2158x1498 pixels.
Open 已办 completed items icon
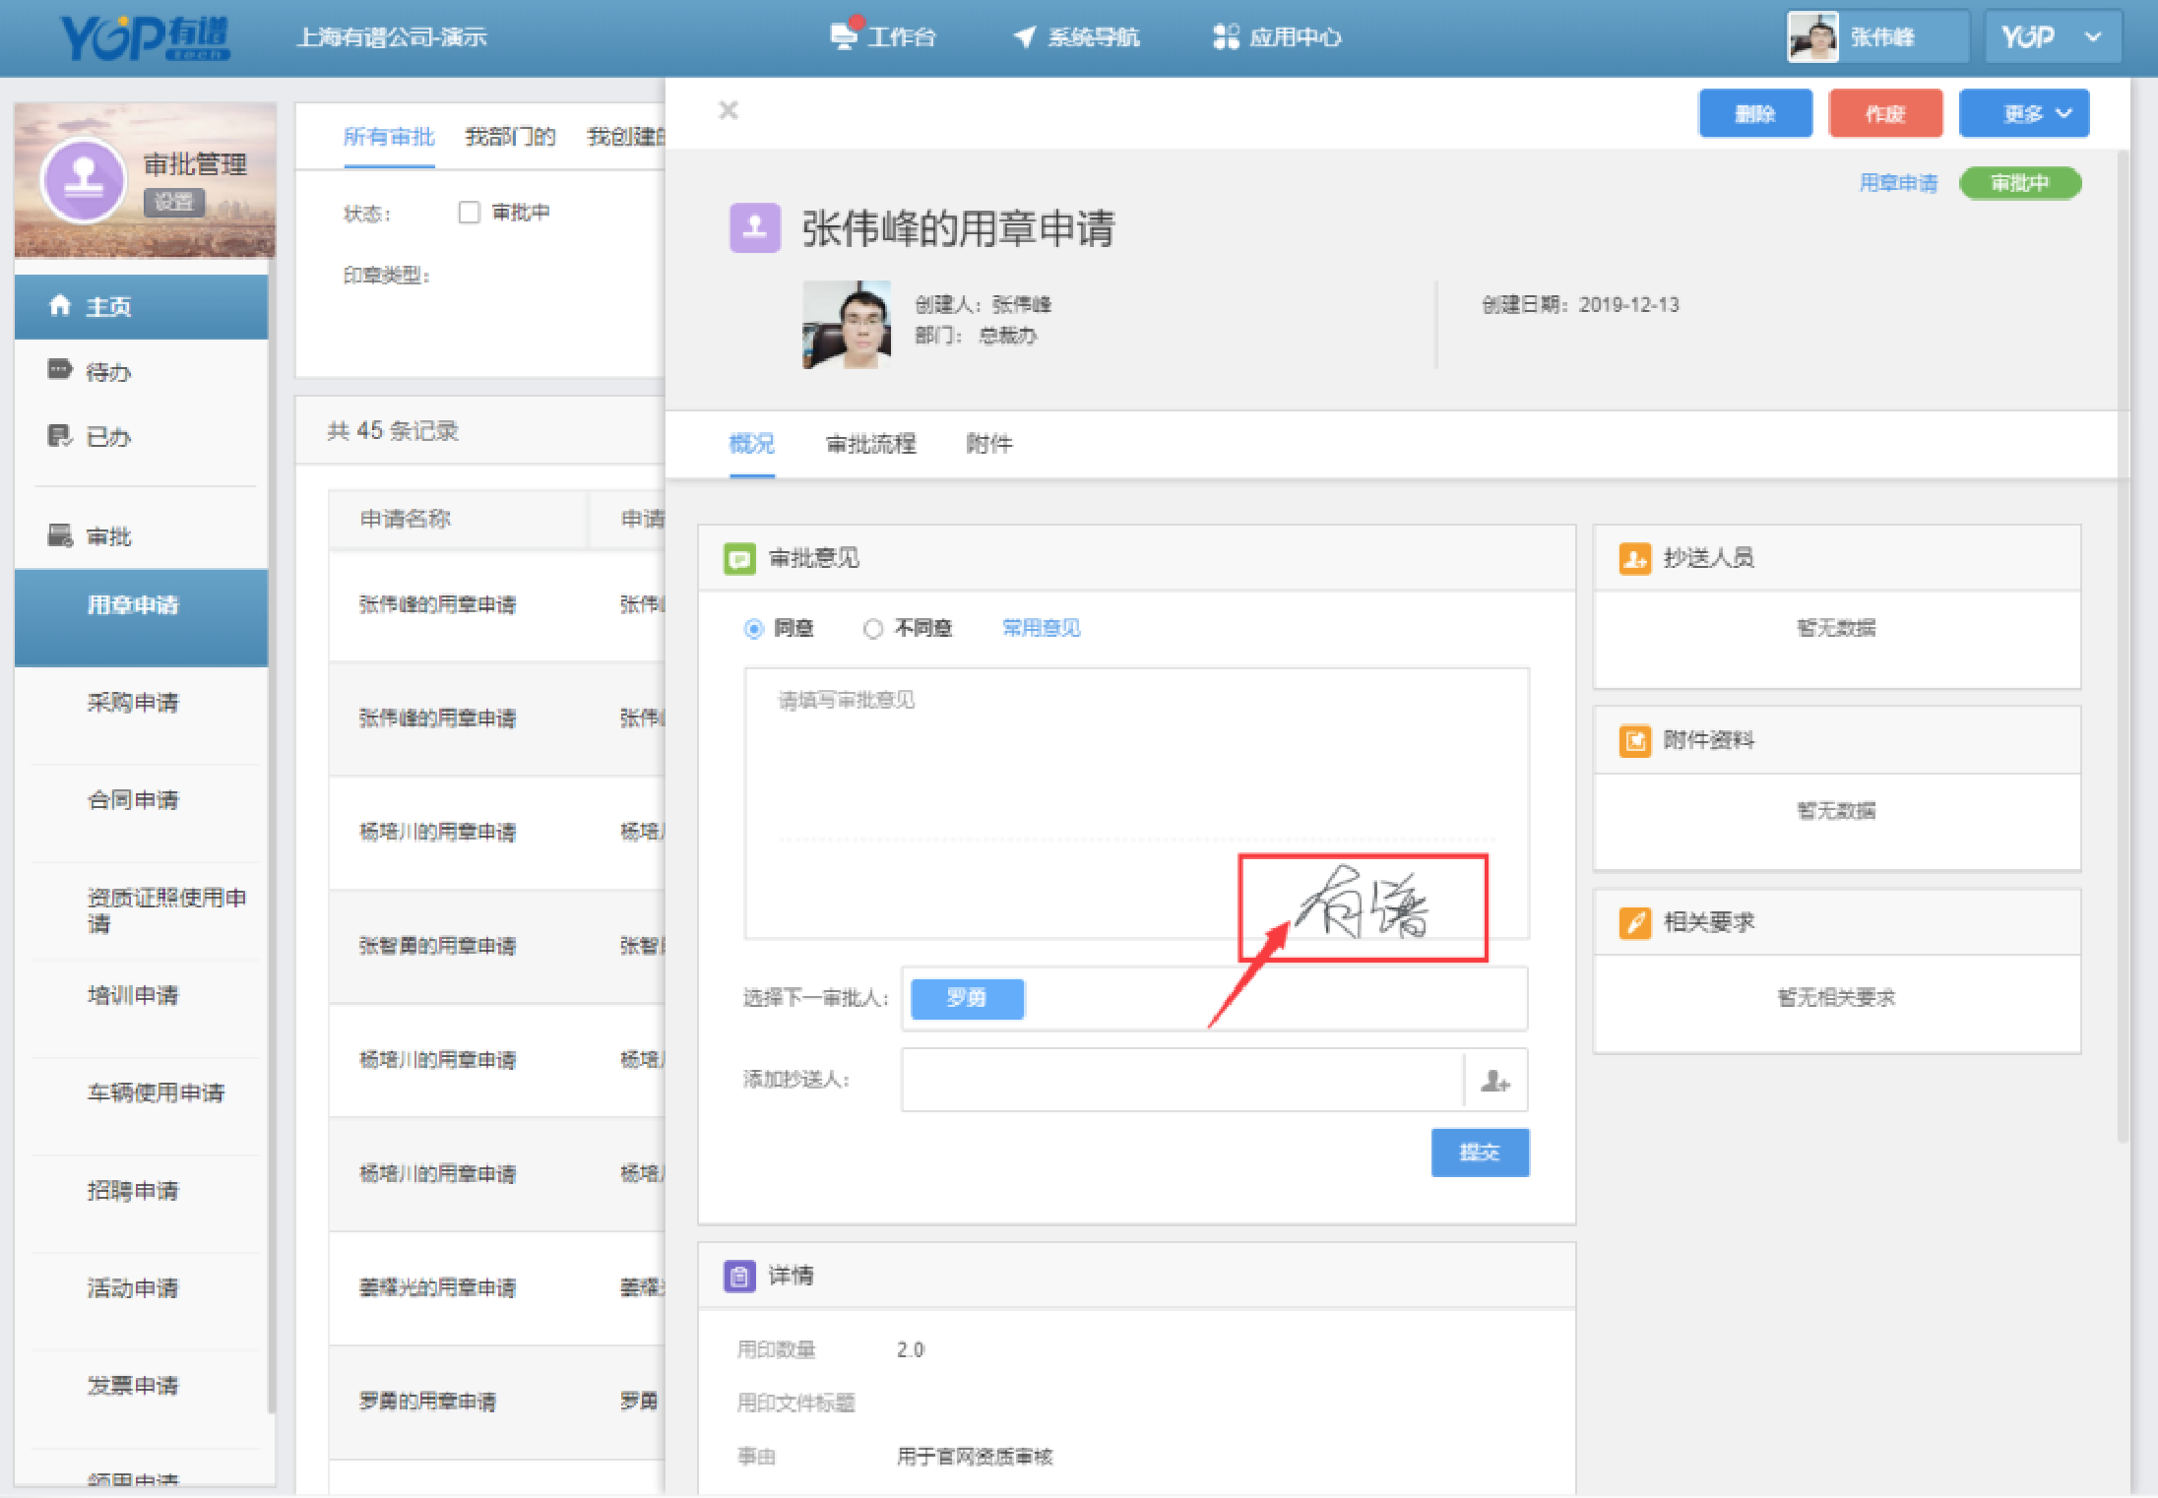(60, 436)
